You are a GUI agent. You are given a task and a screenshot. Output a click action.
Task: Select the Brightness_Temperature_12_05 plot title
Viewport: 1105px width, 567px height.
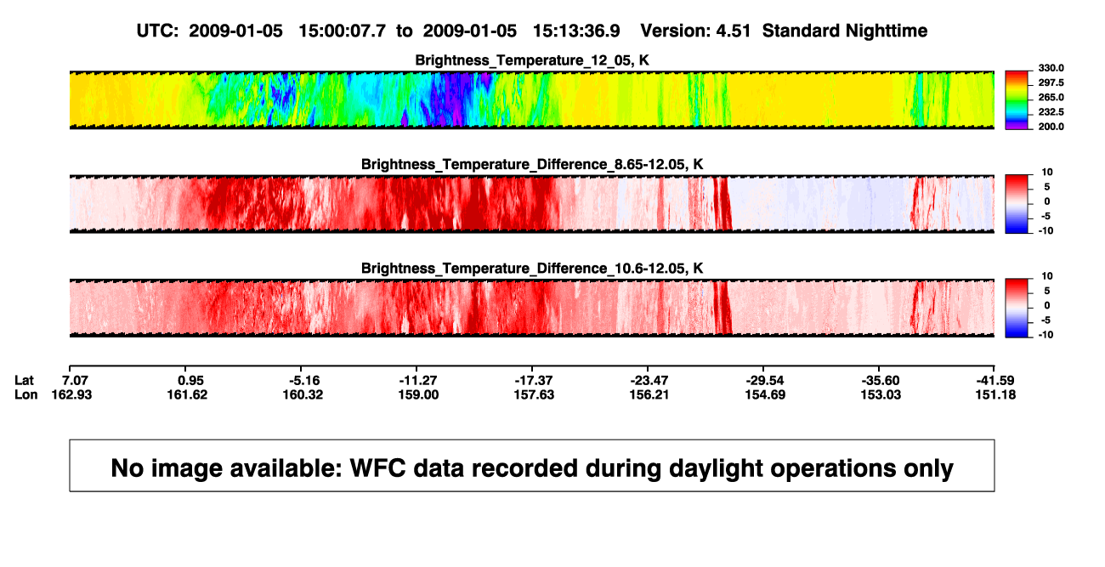(532, 60)
